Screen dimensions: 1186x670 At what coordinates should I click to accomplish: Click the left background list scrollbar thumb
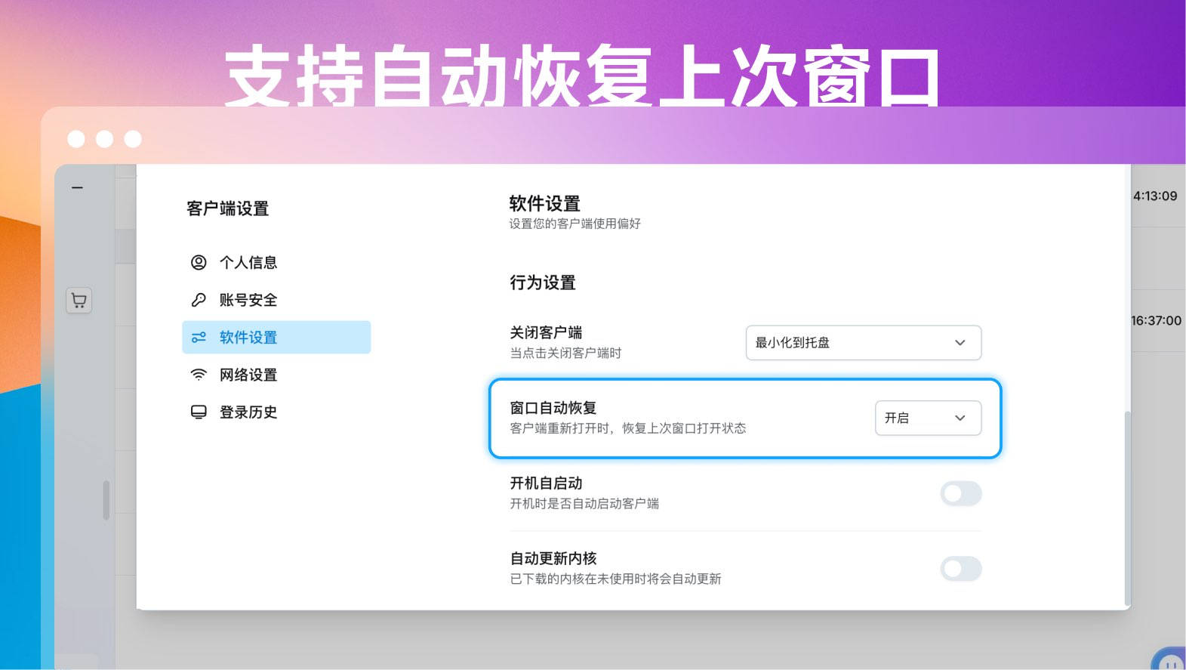106,500
